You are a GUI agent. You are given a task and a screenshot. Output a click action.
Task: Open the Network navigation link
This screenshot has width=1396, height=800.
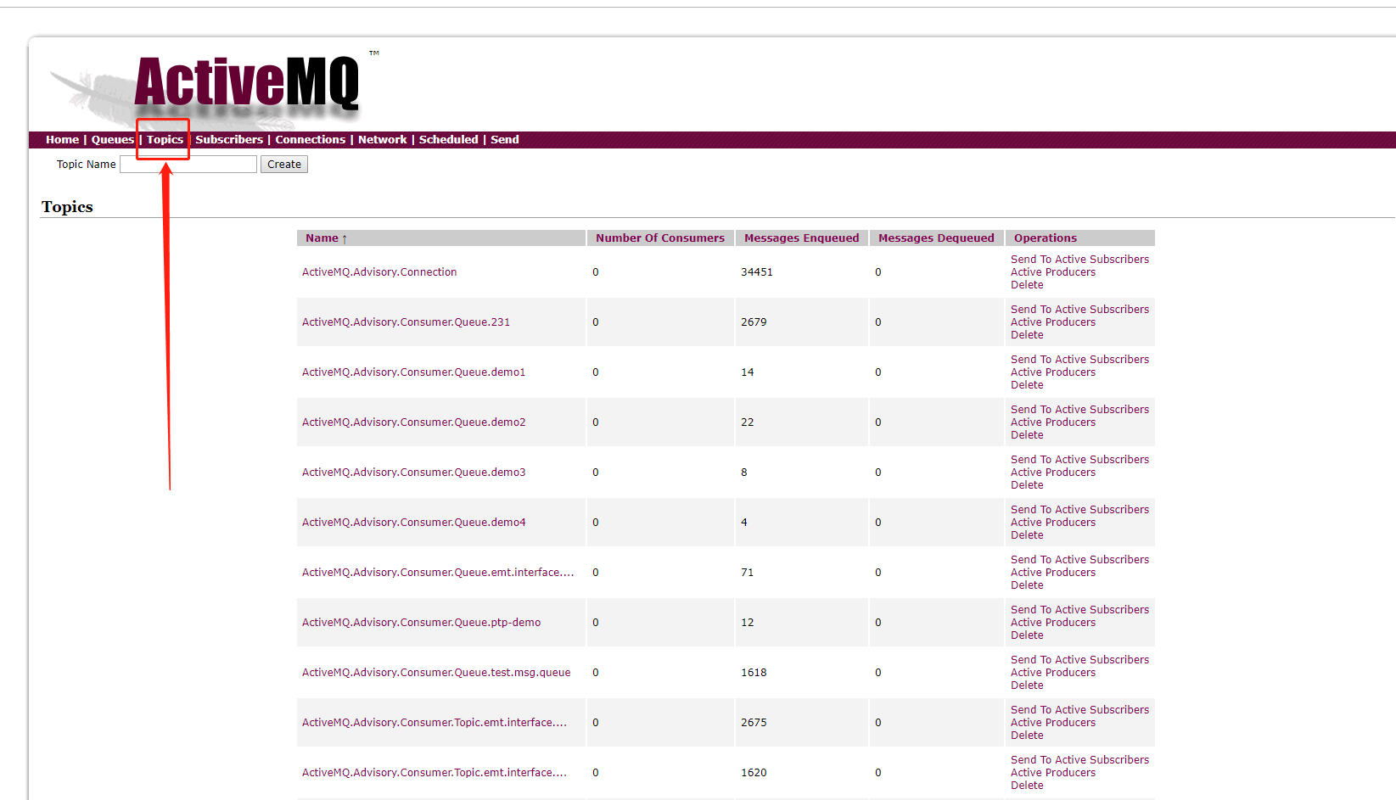click(x=381, y=139)
